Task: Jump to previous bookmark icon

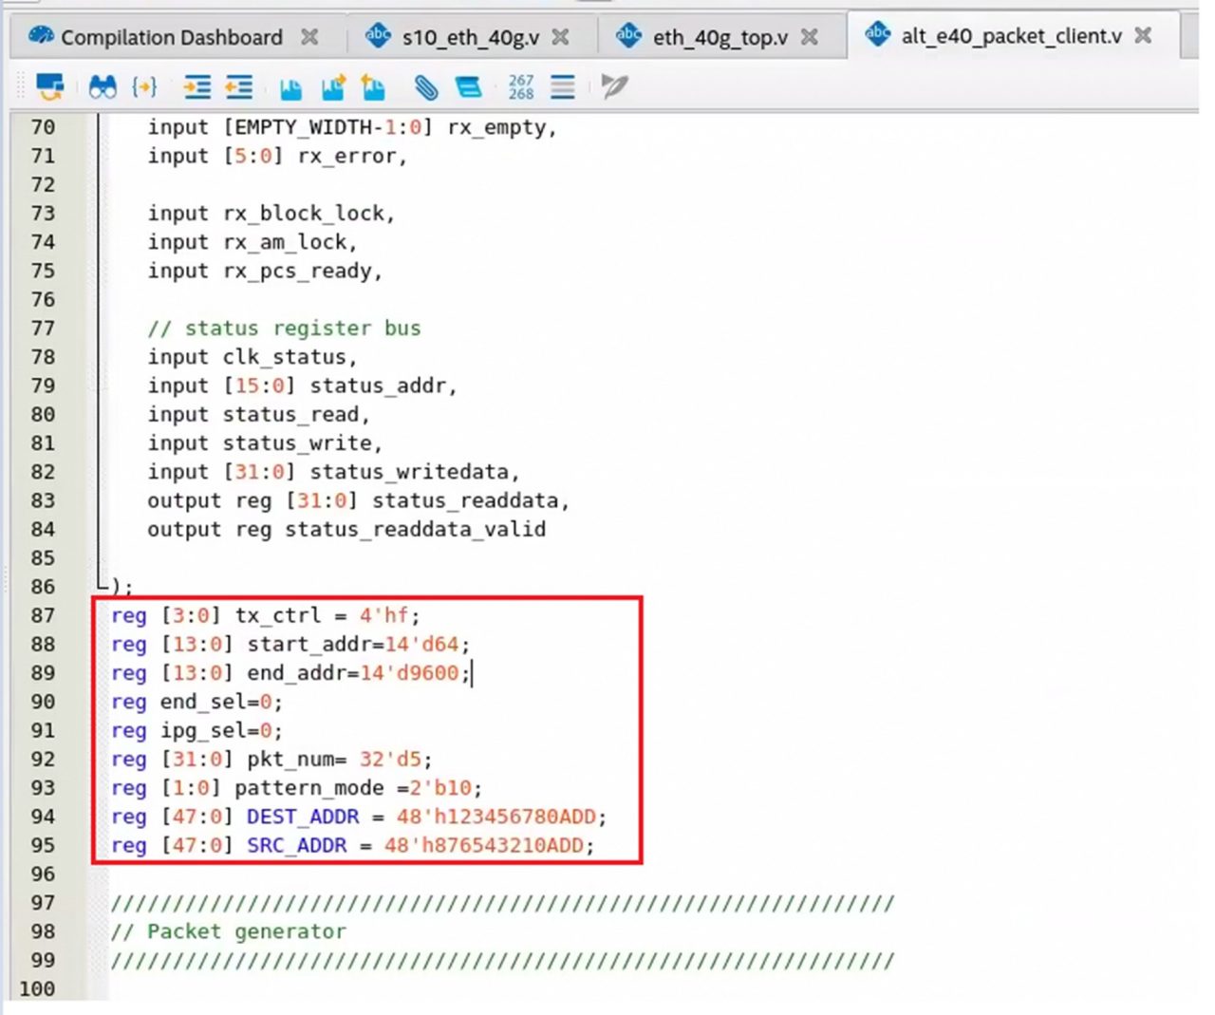Action: click(x=374, y=87)
